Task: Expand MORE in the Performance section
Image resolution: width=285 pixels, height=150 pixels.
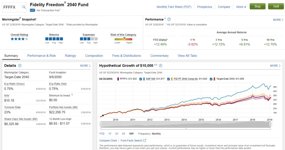Action: [278, 20]
